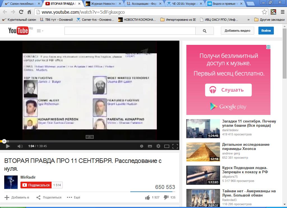This screenshot has width=287, height=208.
Task: Open the MirRadir channel name link
Action: pos(28,177)
